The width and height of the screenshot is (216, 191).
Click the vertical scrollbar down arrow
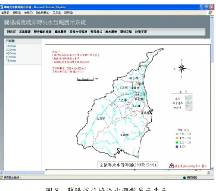[212, 168]
